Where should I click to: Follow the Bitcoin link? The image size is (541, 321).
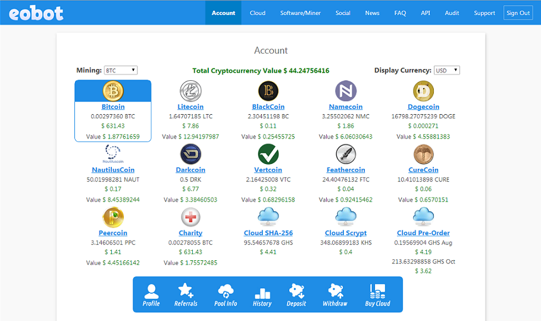[x=113, y=107]
